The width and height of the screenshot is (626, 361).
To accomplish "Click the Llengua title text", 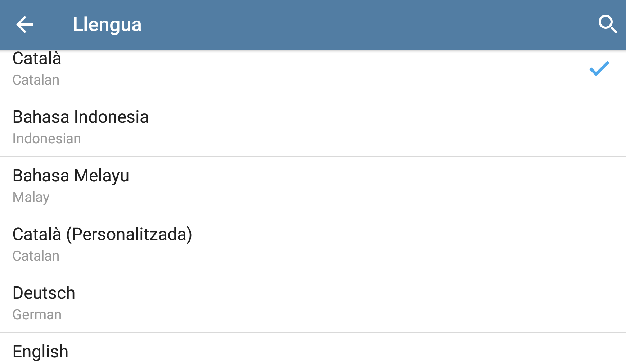I will point(107,24).
